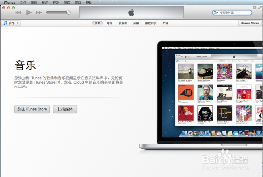The width and height of the screenshot is (263, 177).
Task: Open the iTunes application menu
Action: pos(9,3)
